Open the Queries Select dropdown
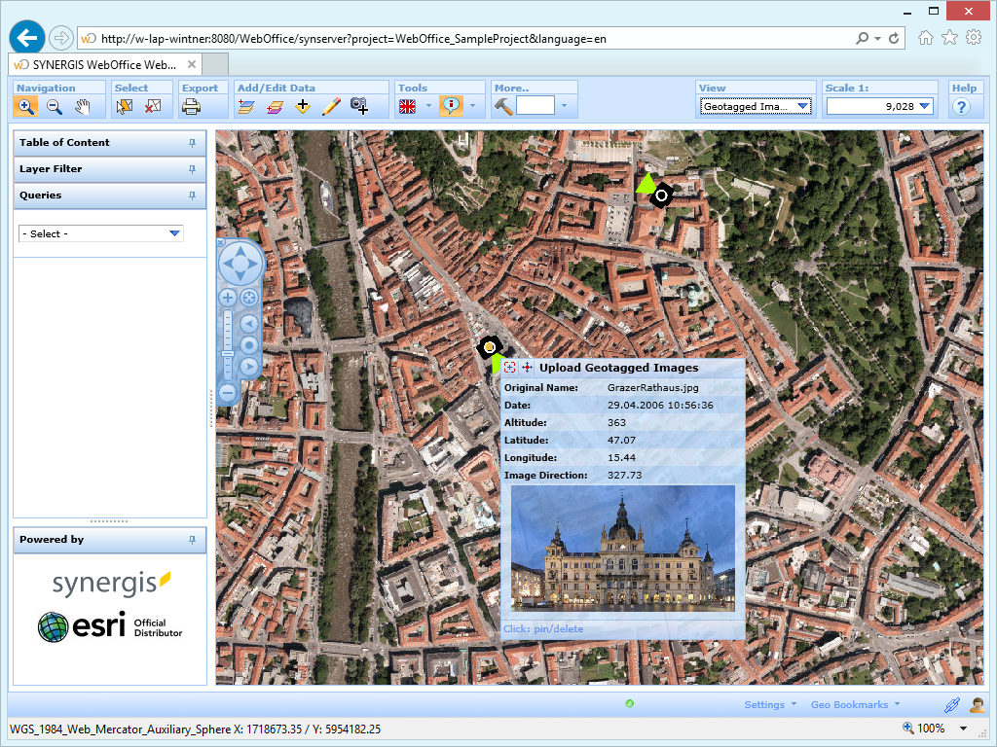 [x=173, y=233]
